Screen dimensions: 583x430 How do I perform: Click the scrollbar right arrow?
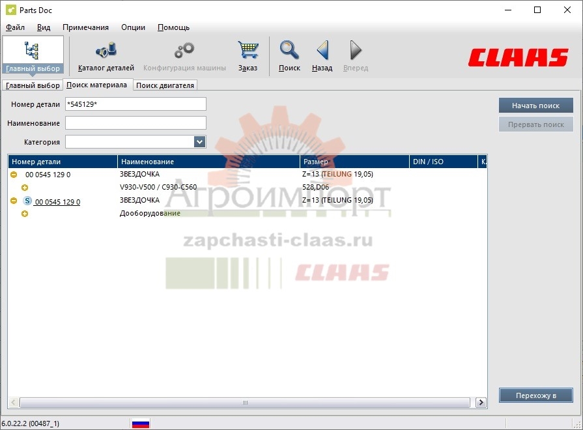tap(481, 402)
